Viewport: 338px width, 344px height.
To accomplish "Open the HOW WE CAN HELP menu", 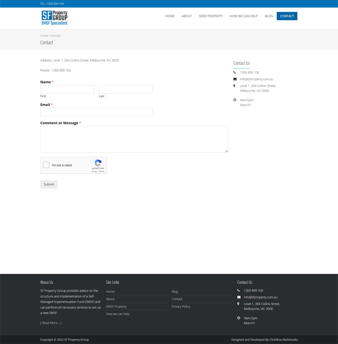I will coord(244,16).
